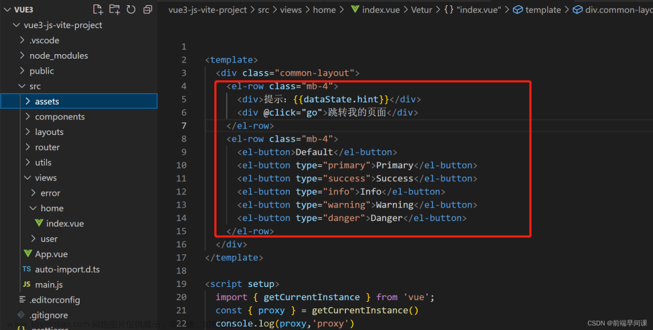This screenshot has height=330, width=653.
Task: Collapse the src folder
Action: point(22,86)
